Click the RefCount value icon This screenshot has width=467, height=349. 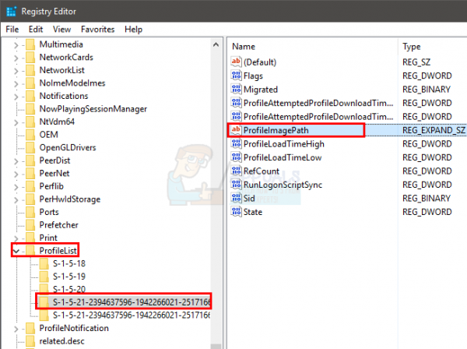(x=236, y=171)
